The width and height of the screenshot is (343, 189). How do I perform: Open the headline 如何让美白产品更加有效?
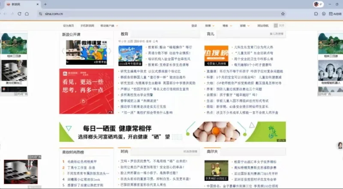pos(153,167)
